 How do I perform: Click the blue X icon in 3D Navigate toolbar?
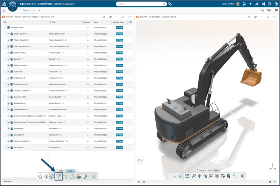click(x=242, y=176)
